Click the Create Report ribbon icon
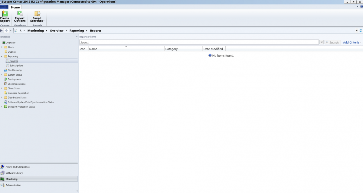The image size is (363, 193). (5, 17)
